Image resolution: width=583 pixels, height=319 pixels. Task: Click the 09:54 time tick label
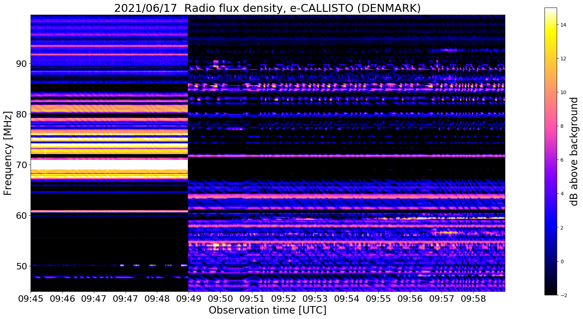click(347, 299)
